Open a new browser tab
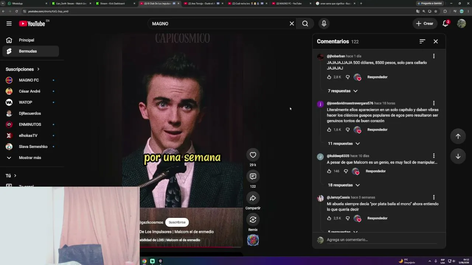 coord(361,3)
